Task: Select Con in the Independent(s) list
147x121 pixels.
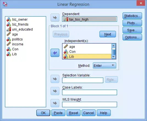Action: tap(87, 52)
